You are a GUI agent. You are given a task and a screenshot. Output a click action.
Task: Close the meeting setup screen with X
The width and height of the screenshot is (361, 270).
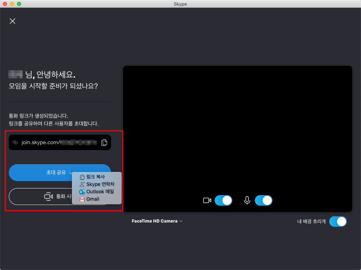[x=12, y=21]
